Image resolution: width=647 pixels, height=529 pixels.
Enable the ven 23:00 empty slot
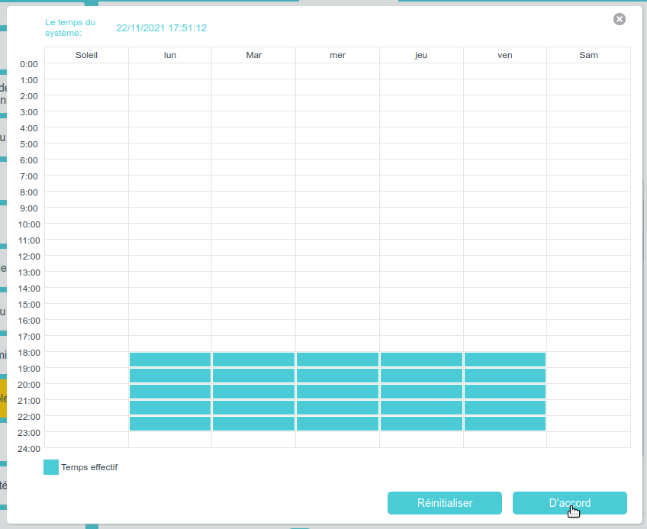[x=505, y=440]
